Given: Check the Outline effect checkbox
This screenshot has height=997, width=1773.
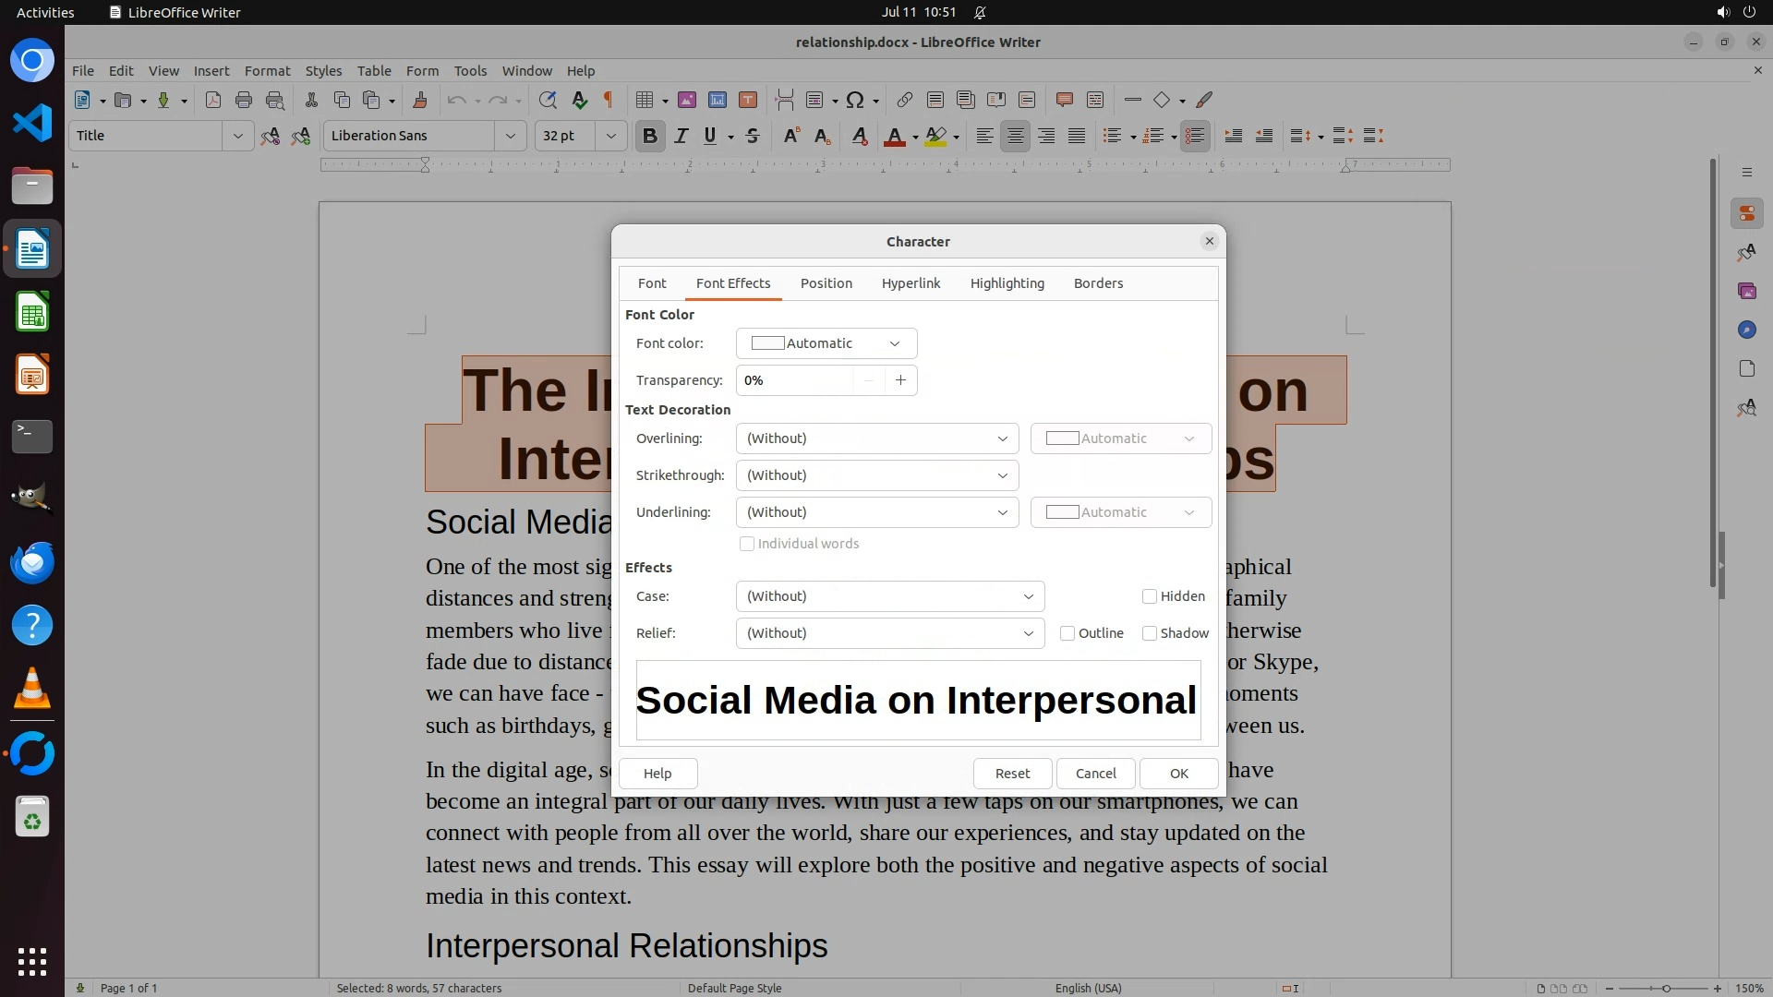Looking at the screenshot, I should (1067, 633).
